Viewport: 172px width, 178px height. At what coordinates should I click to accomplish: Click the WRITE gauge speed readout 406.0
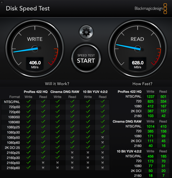[x=35, y=63]
